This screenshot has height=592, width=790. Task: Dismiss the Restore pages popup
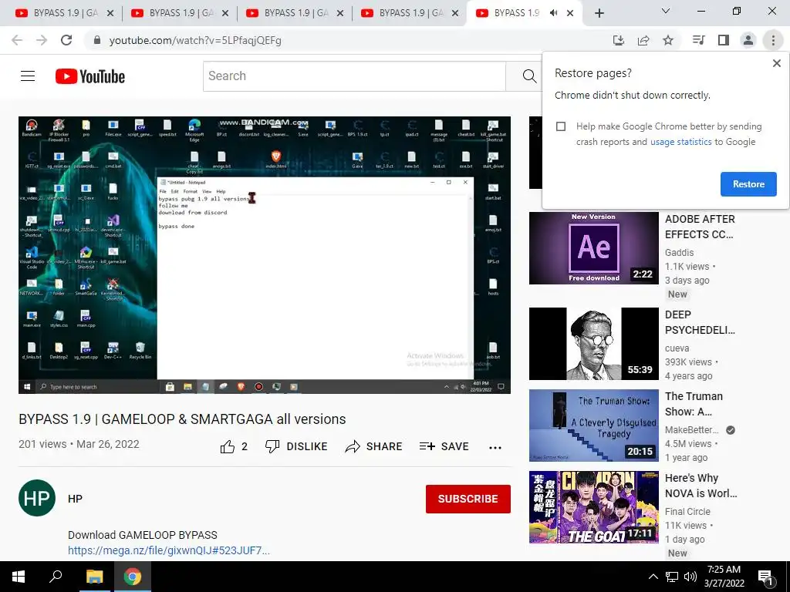[776, 63]
